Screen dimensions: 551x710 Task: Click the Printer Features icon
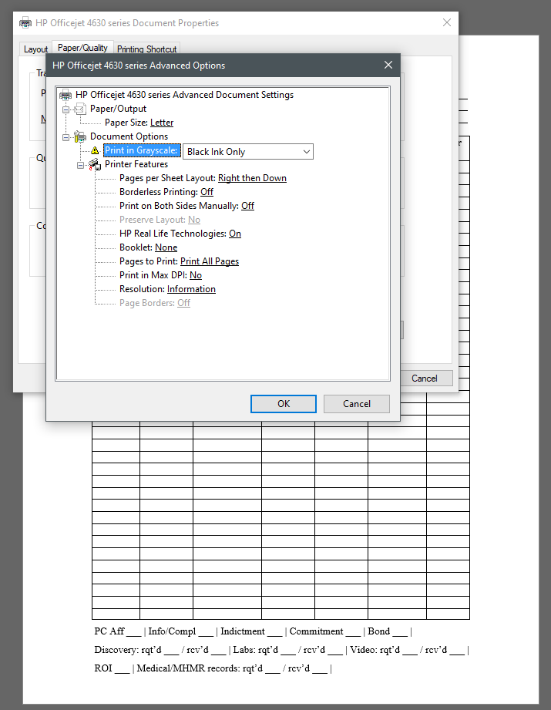(x=95, y=164)
